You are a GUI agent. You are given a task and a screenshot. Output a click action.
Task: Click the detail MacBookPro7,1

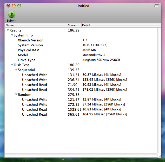(x=94, y=55)
